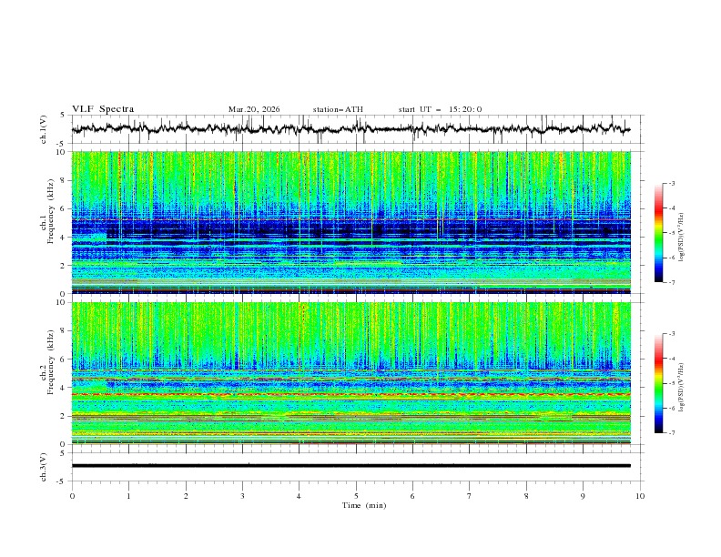Click the "station=ATH" label

tap(338, 109)
